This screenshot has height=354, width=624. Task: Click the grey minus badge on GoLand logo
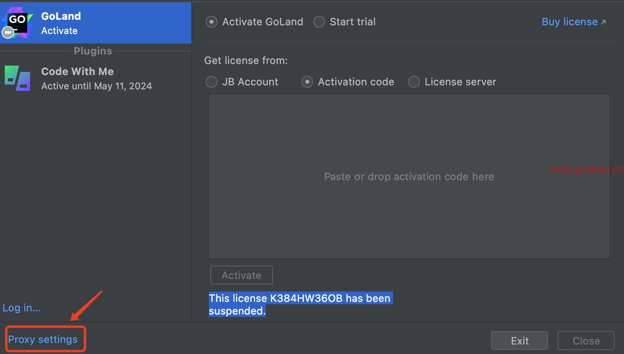pos(8,32)
